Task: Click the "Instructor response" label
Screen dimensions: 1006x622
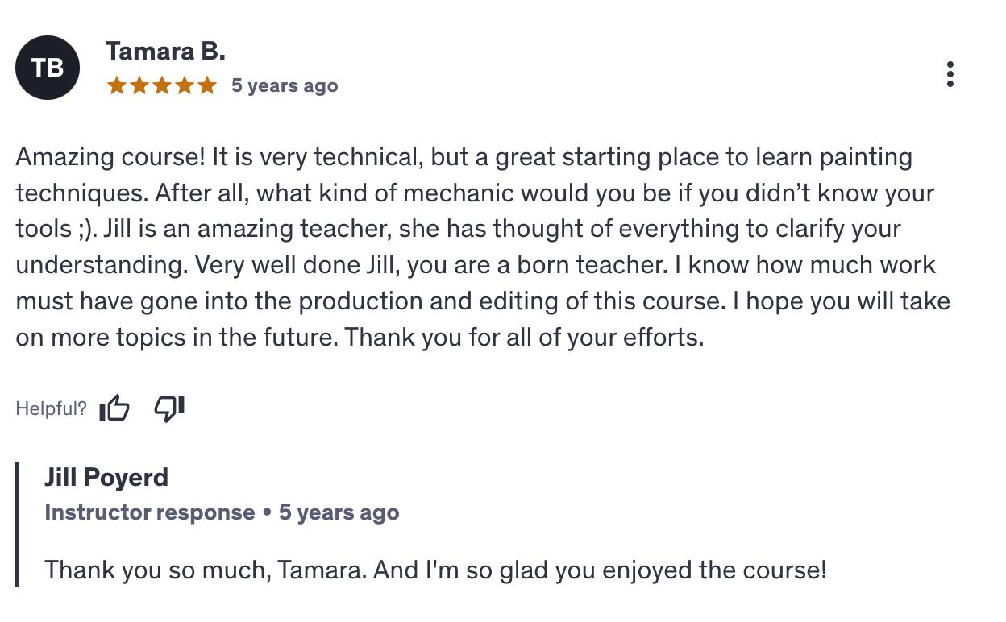Action: click(149, 512)
